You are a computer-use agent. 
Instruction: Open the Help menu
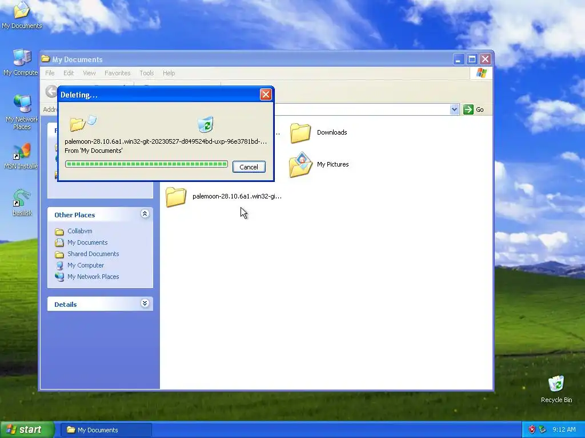point(169,73)
